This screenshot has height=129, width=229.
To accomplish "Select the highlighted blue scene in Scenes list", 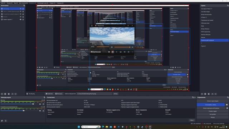I will point(214,40).
